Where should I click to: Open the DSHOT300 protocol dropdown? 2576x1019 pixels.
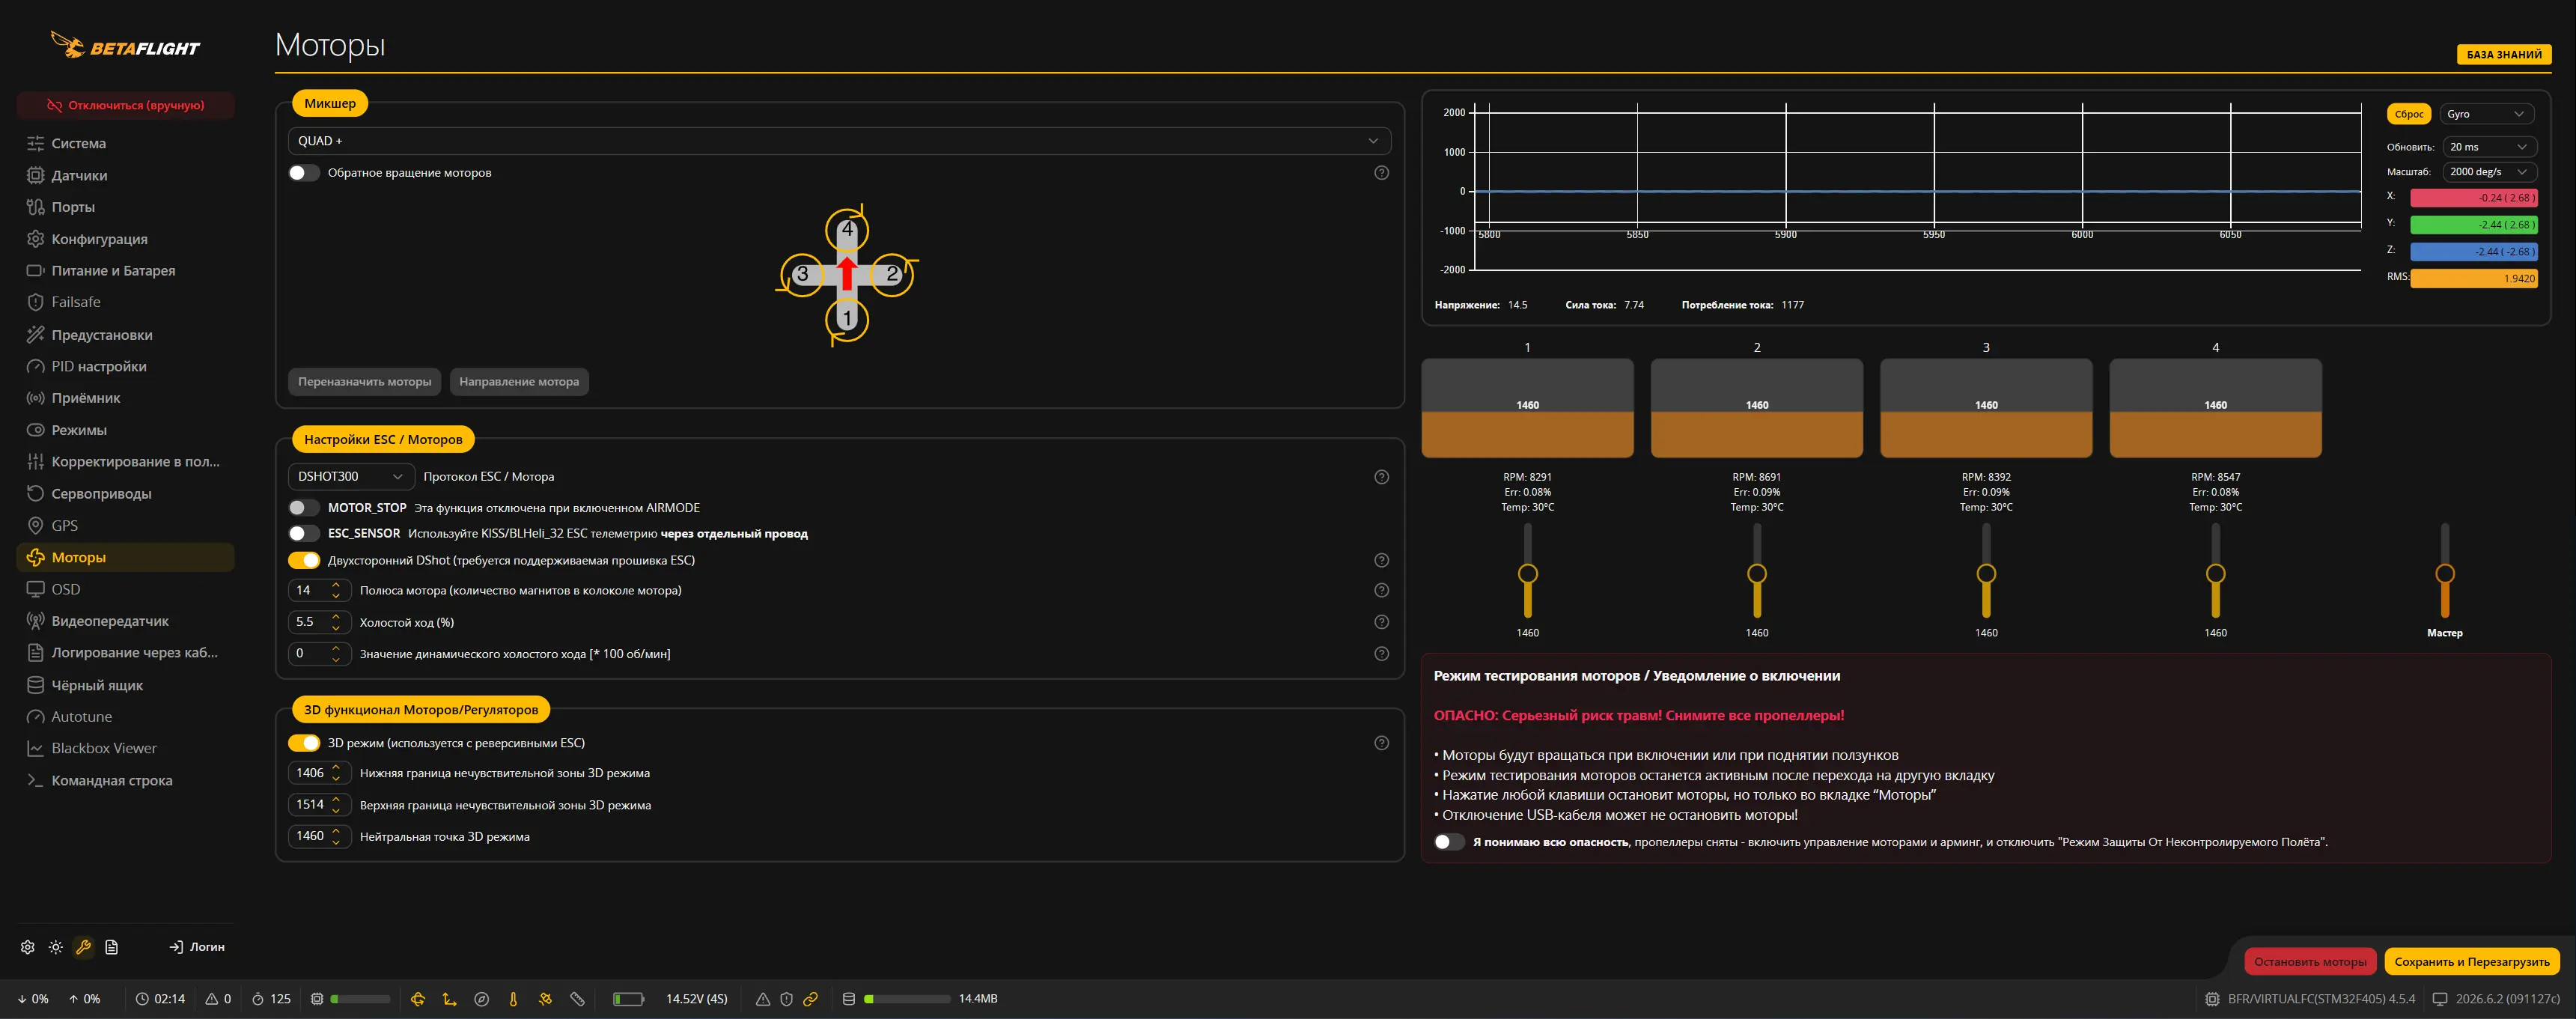[351, 477]
